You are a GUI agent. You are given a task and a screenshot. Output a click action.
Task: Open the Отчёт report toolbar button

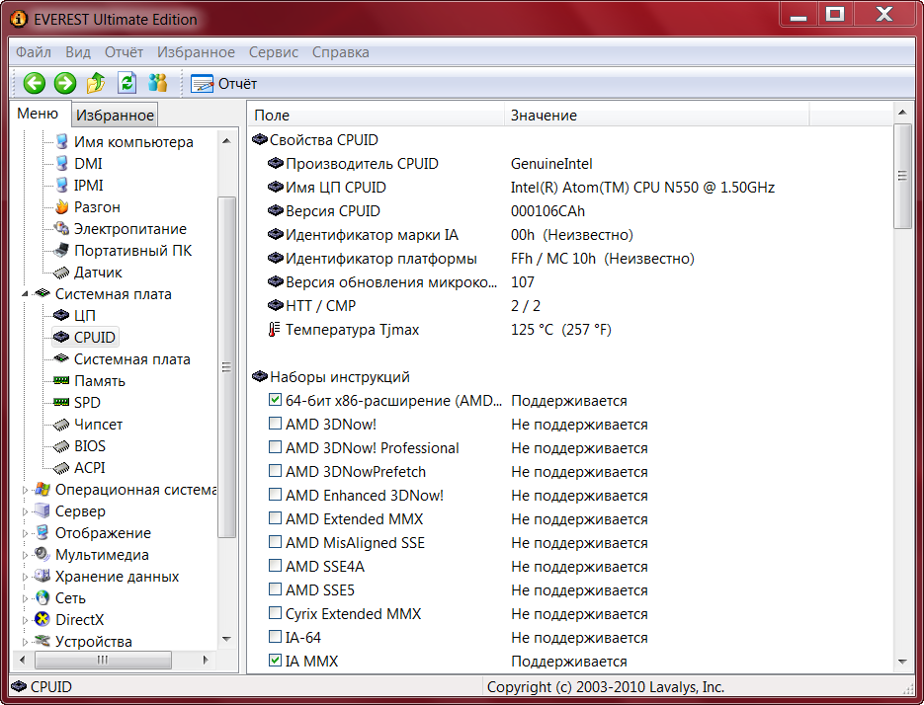(x=223, y=84)
